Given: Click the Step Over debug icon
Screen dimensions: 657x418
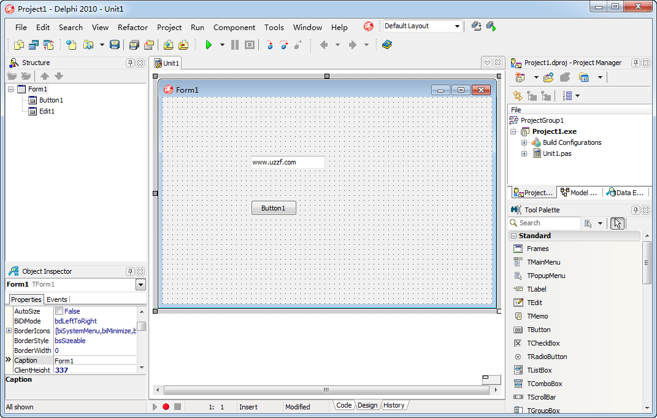Looking at the screenshot, I should pos(284,45).
